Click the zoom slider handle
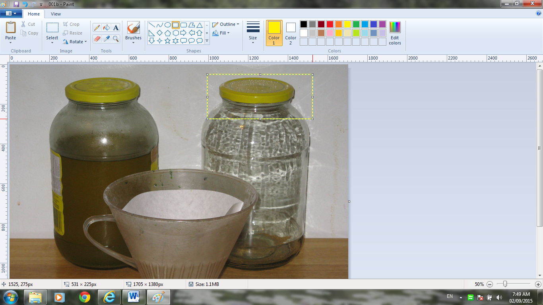Viewport: 543px width, 305px height. click(505, 284)
